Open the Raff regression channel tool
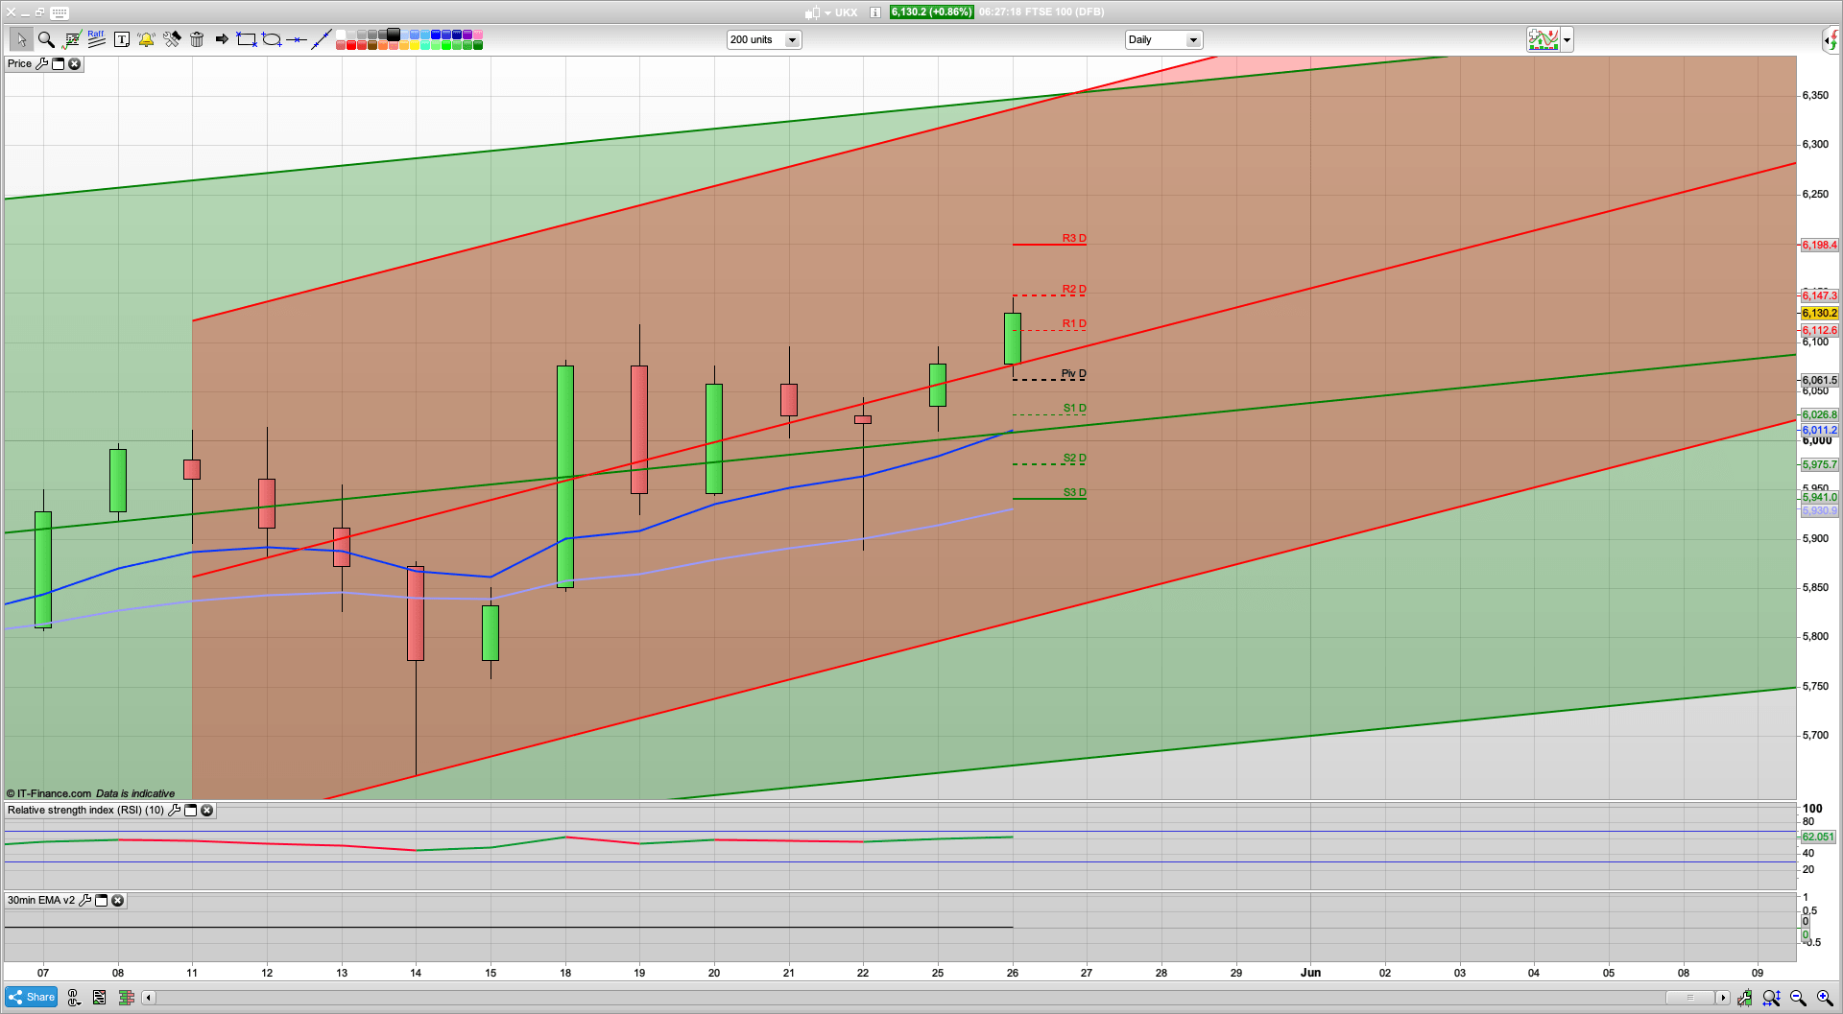1843x1014 pixels. [x=96, y=39]
